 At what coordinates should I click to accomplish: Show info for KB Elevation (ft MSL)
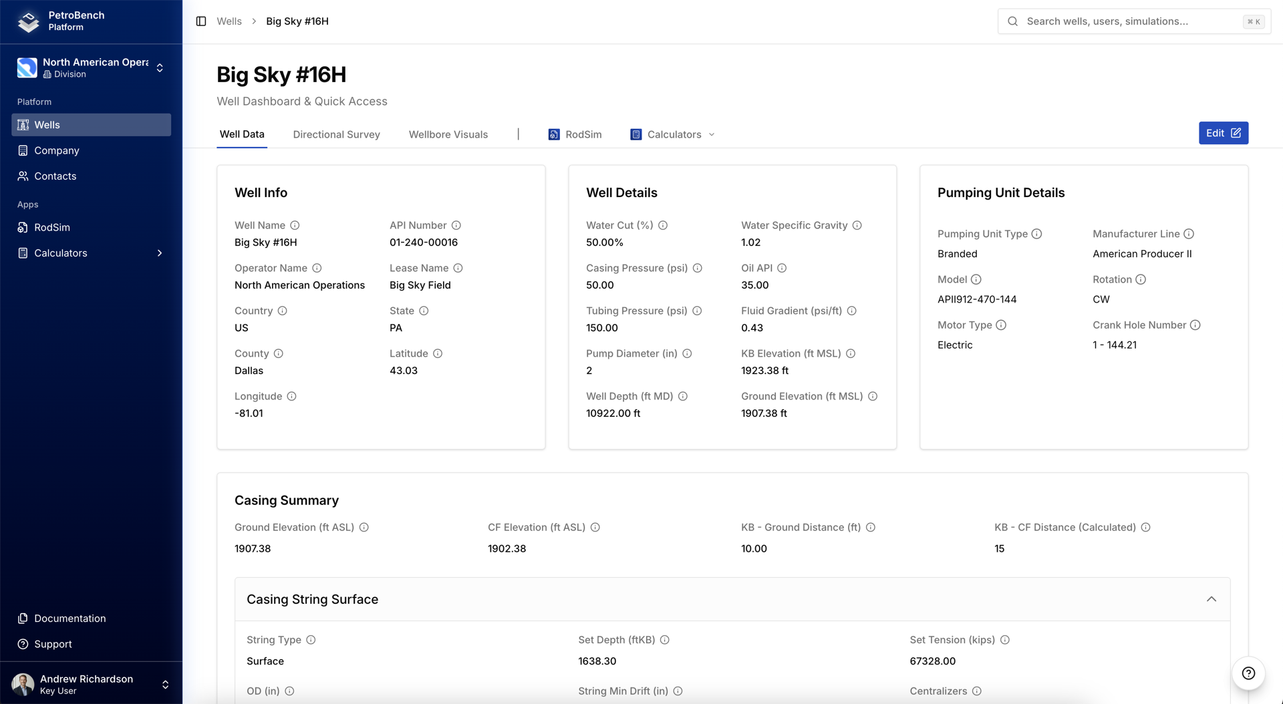(851, 354)
